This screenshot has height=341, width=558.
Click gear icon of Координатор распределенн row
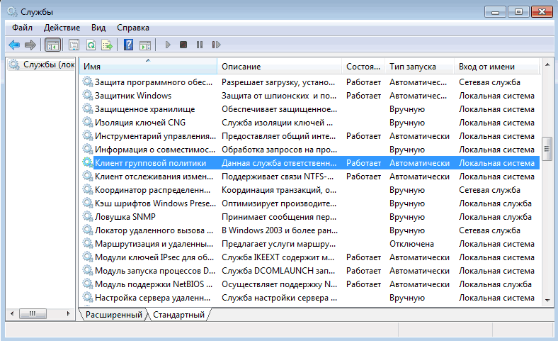(x=88, y=189)
